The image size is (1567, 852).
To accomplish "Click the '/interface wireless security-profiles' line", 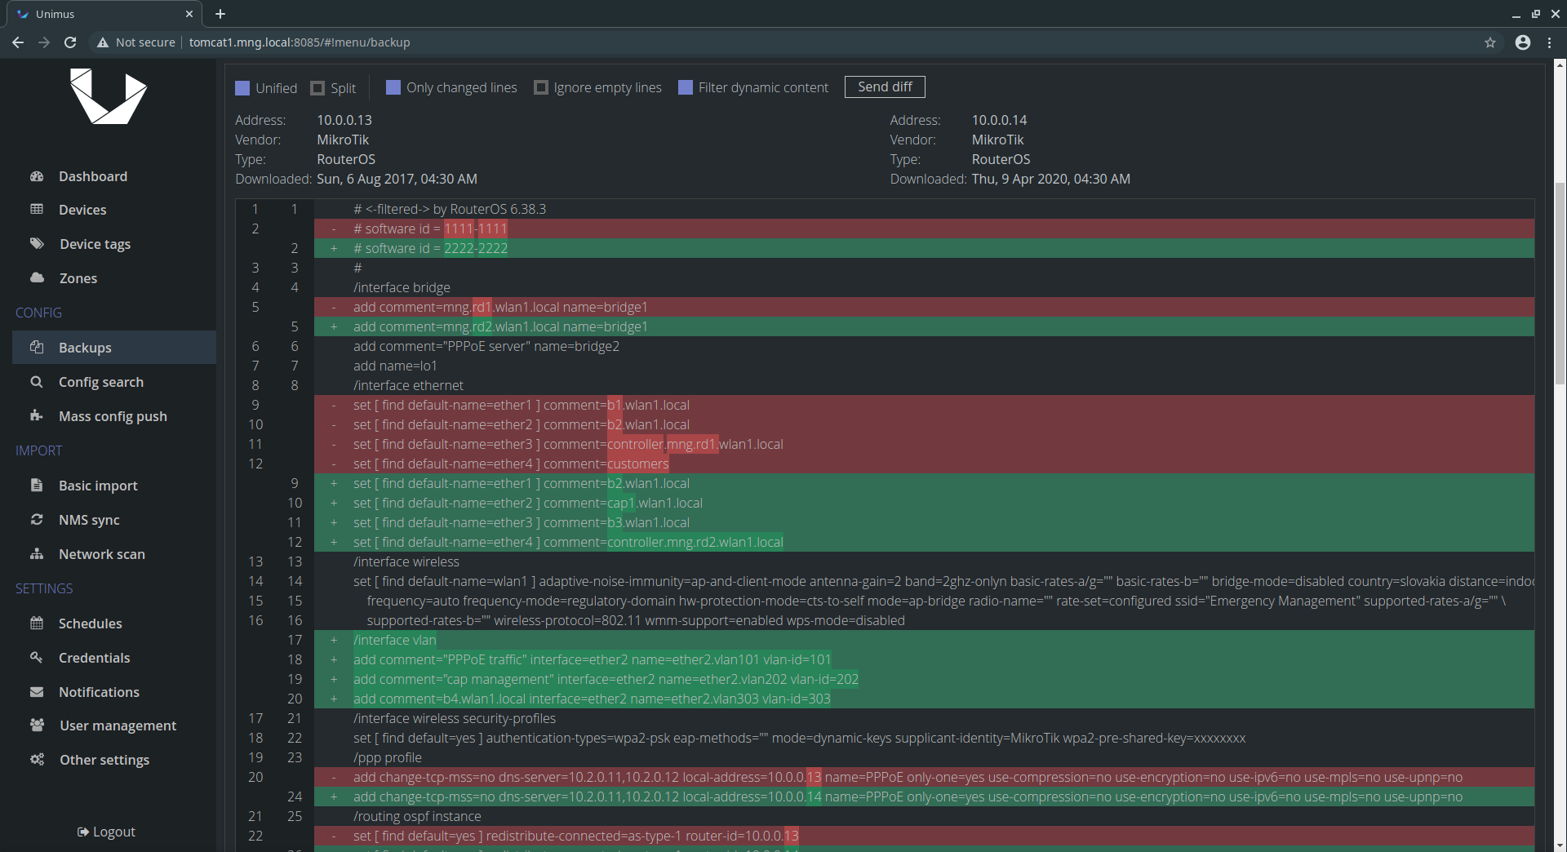I will click(x=924, y=718).
